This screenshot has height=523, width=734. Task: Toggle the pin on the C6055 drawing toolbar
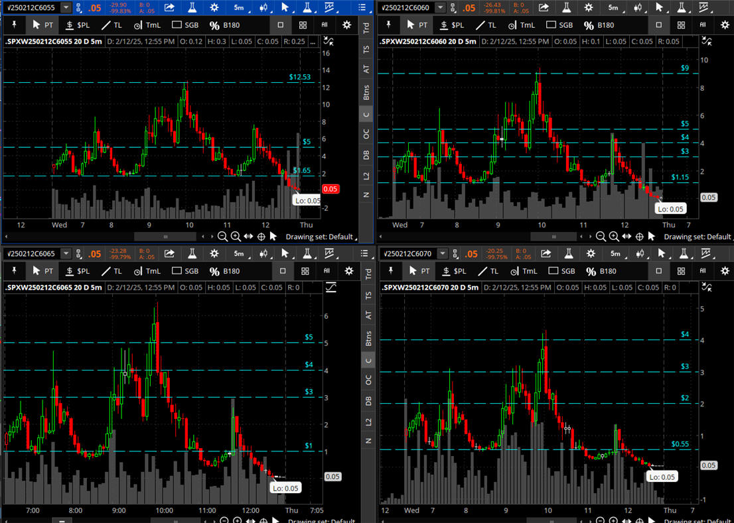pos(14,25)
